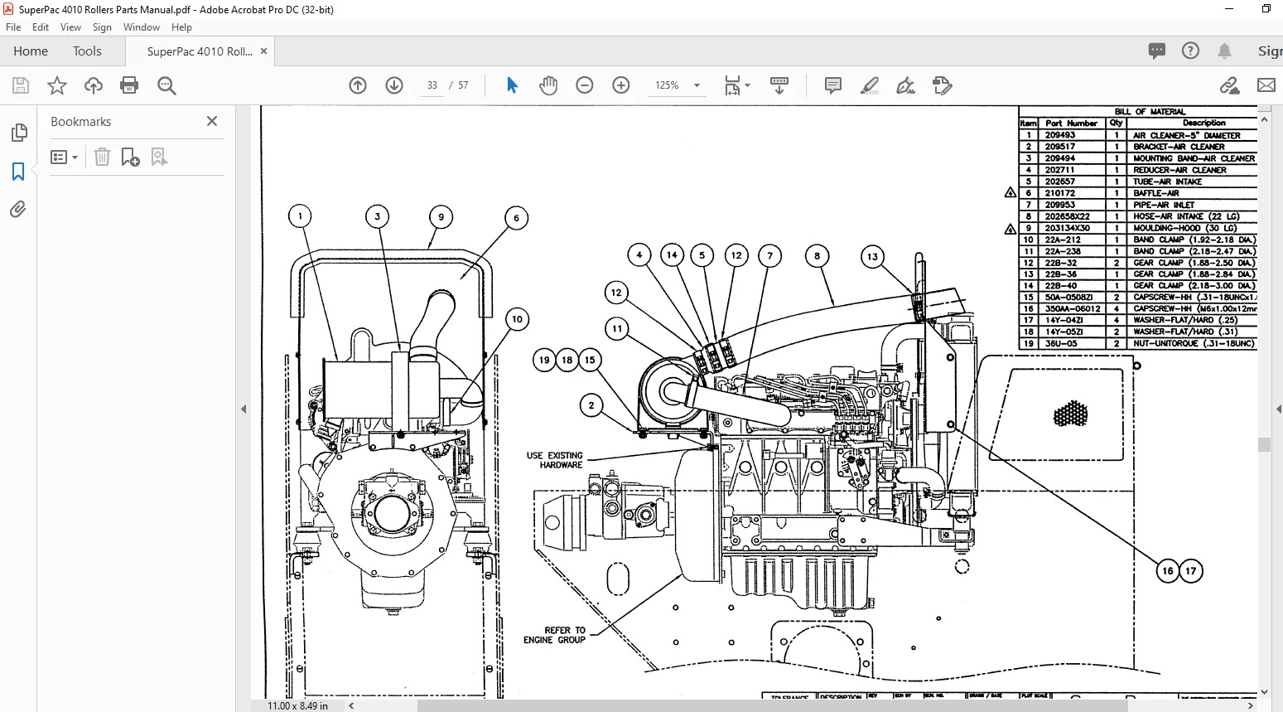Click the USE EXISTING HARDWARE callout text
Screen dimensions: 1283x712
tap(554, 460)
